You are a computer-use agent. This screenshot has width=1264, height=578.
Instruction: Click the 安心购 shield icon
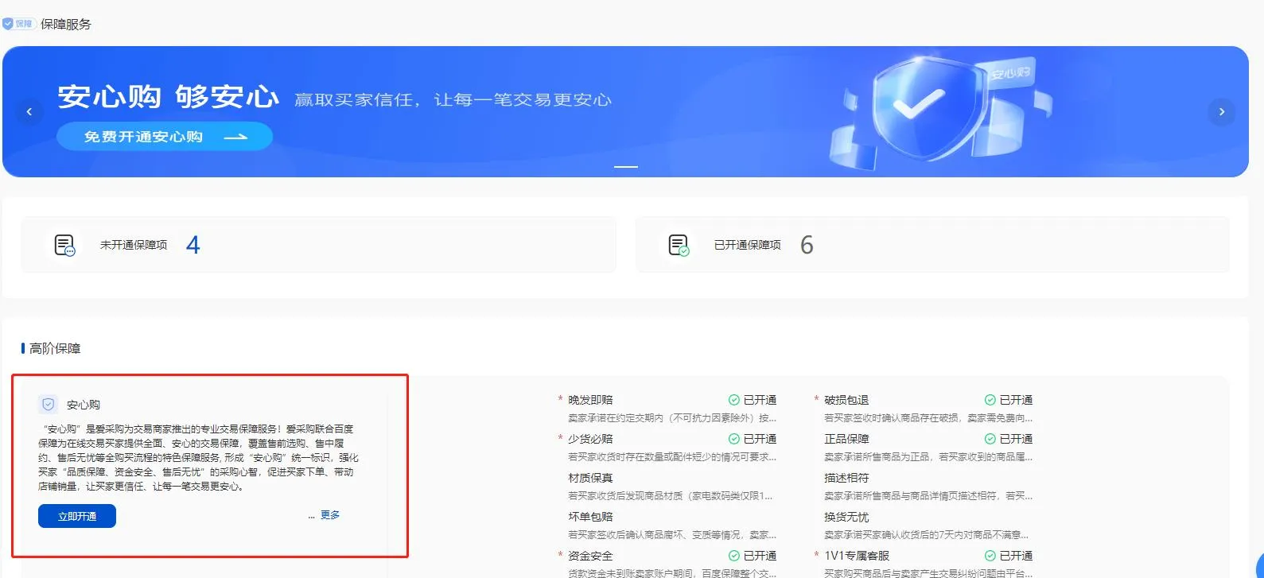point(49,404)
